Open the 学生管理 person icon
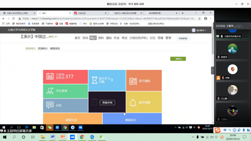251x141 pixels. tap(50, 91)
